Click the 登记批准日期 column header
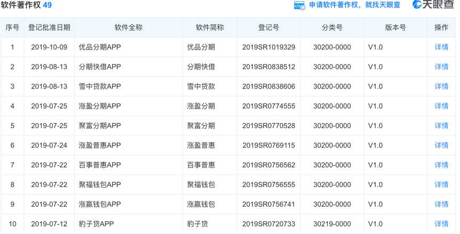The image size is (460, 234). coord(49,27)
